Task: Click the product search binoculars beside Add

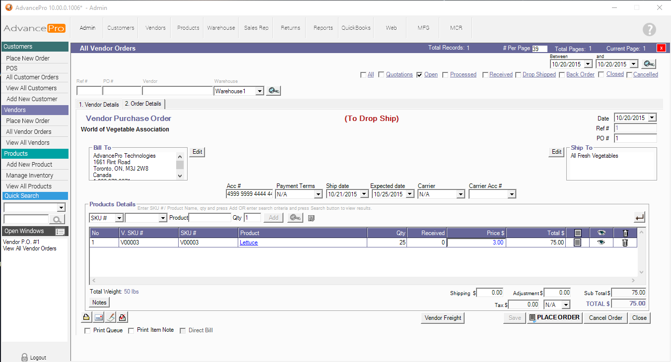Action: pos(295,218)
